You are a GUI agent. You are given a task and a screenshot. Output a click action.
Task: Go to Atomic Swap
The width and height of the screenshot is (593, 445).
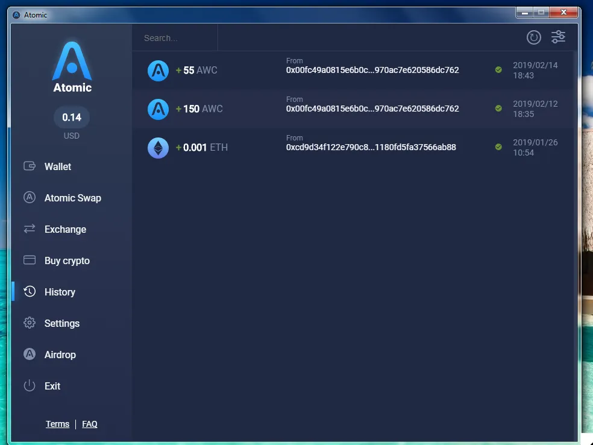pyautogui.click(x=72, y=198)
